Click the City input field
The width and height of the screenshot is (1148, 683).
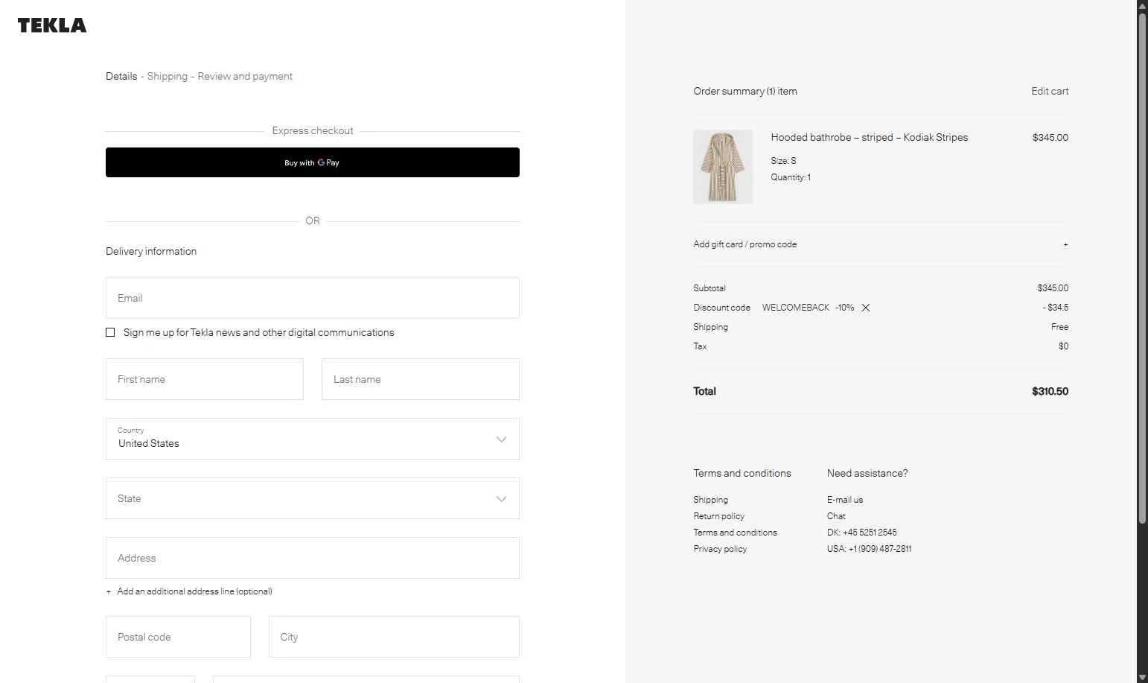tap(394, 637)
